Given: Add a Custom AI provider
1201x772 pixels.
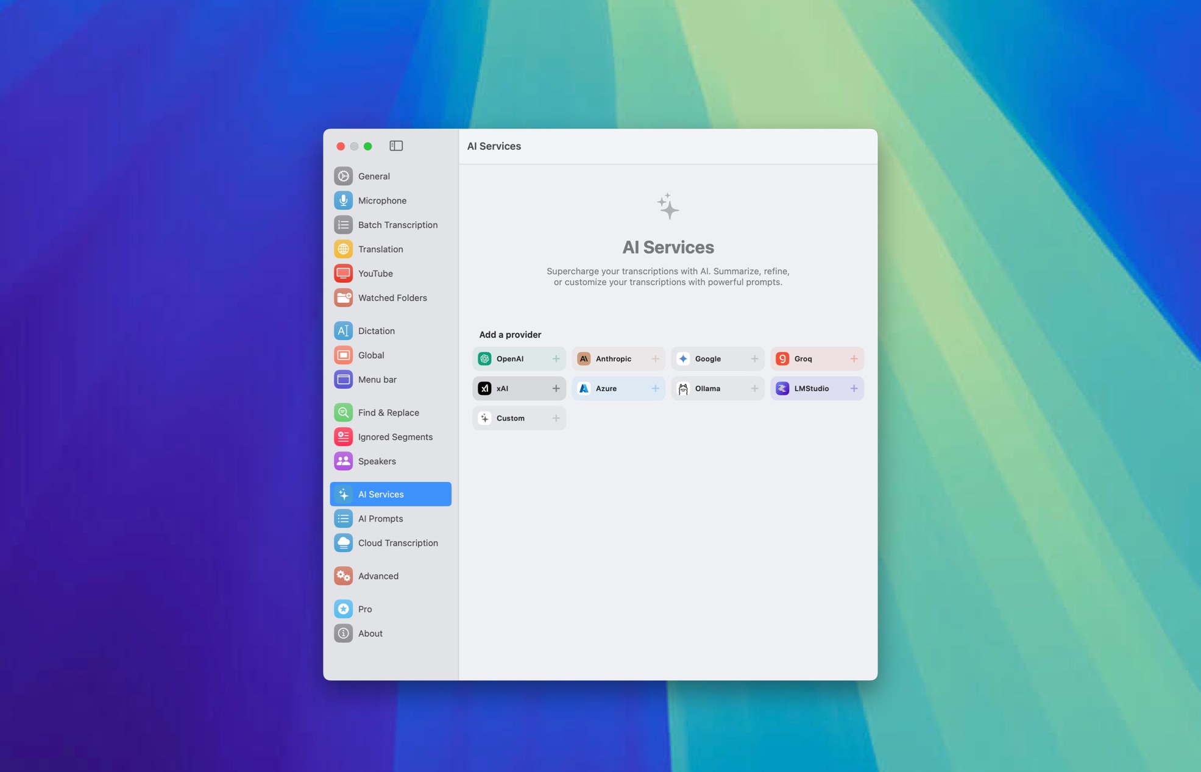Looking at the screenshot, I should click(556, 417).
